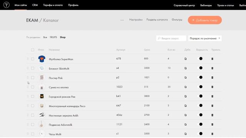This screenshot has width=246, height=138.
Task: Delete the Часы Multi product
Action: [212, 134]
